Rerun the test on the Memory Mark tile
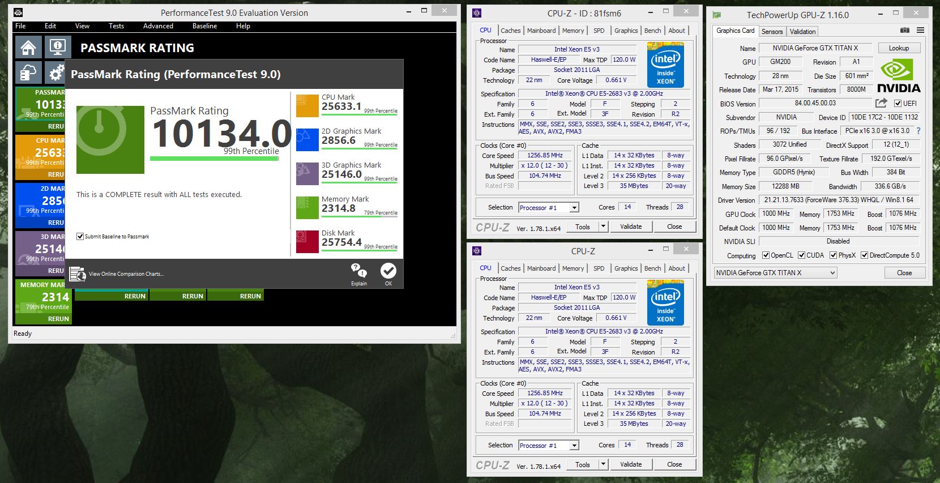The image size is (940, 483). 58,319
